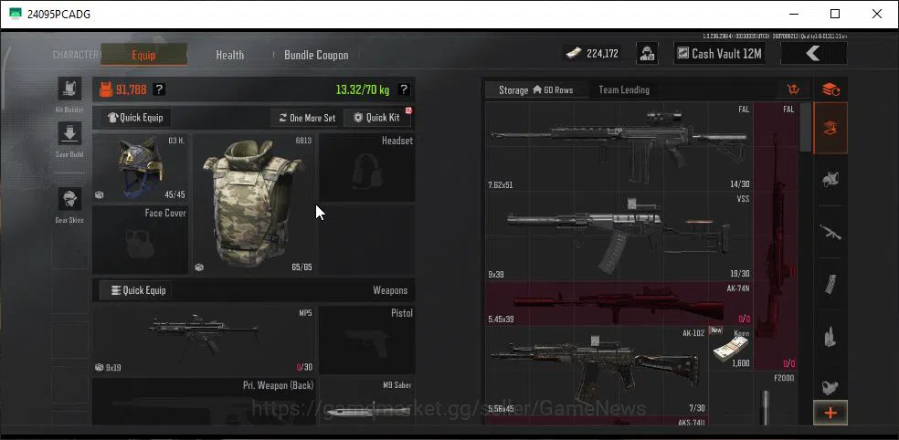Select the red AK-74N in storage
899x440 pixels.
click(x=619, y=304)
